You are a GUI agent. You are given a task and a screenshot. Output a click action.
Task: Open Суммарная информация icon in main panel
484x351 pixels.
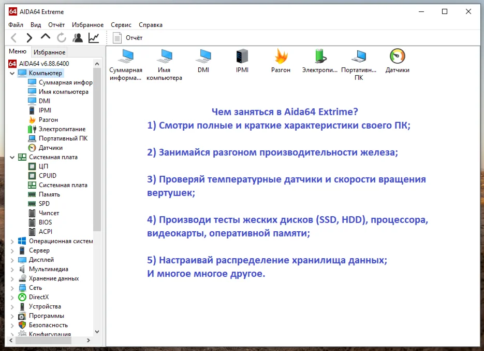[125, 56]
